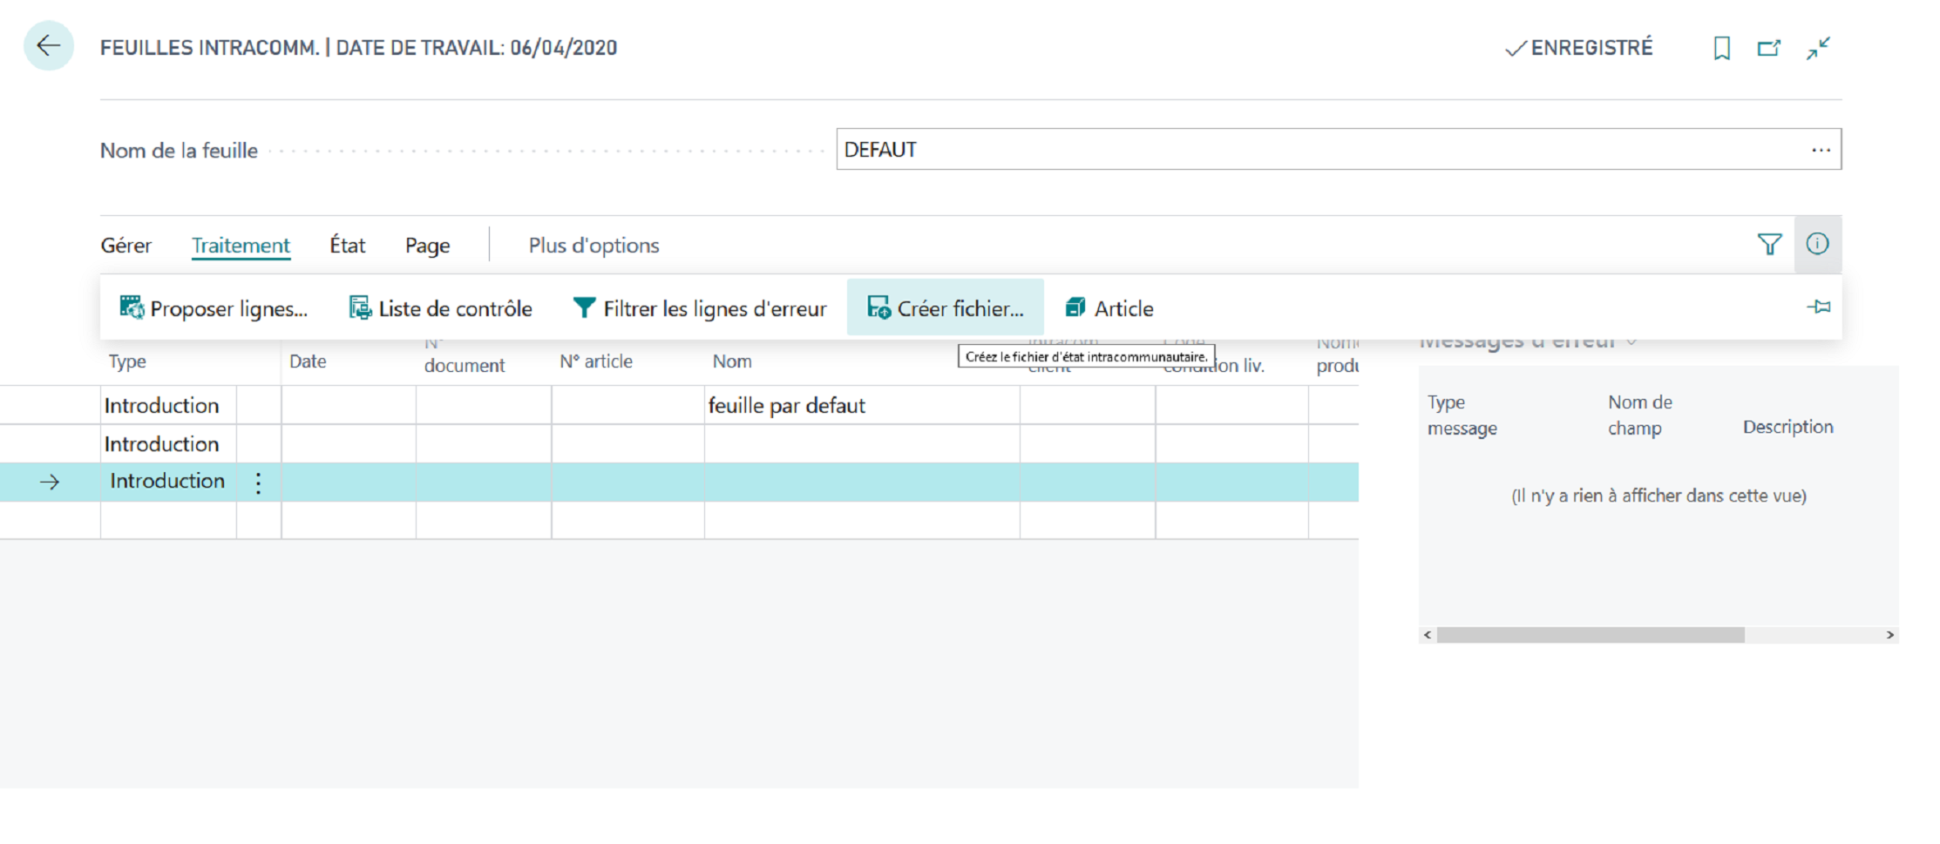Pin the action bar
Viewport: 1940px width, 844px height.
1819,307
